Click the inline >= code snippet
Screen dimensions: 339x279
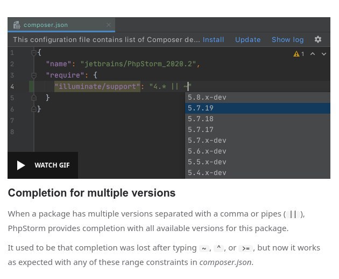(246, 248)
